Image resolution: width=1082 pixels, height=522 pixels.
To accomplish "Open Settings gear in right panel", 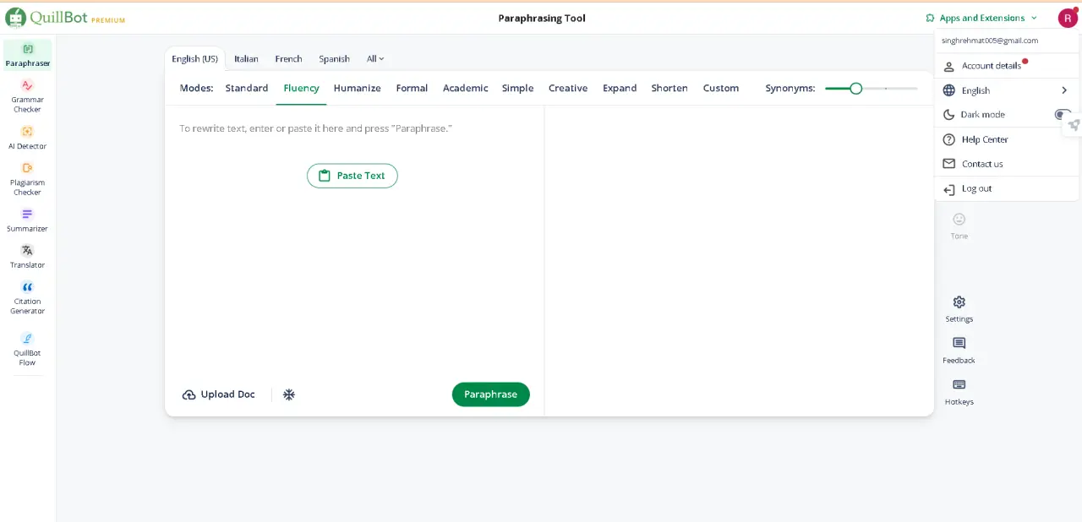I will [x=959, y=302].
